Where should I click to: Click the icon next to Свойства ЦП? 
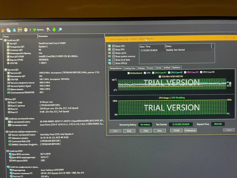click(x=5, y=40)
